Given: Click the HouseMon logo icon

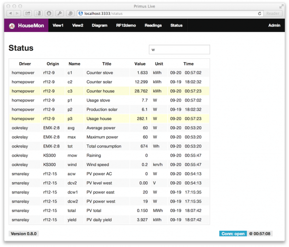Looking at the screenshot, I should pyautogui.click(x=12, y=26).
